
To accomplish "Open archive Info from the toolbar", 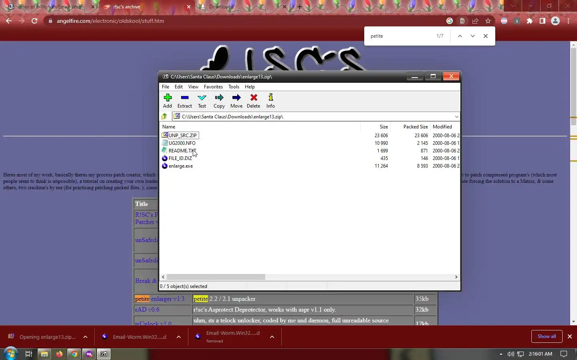I will click(271, 101).
